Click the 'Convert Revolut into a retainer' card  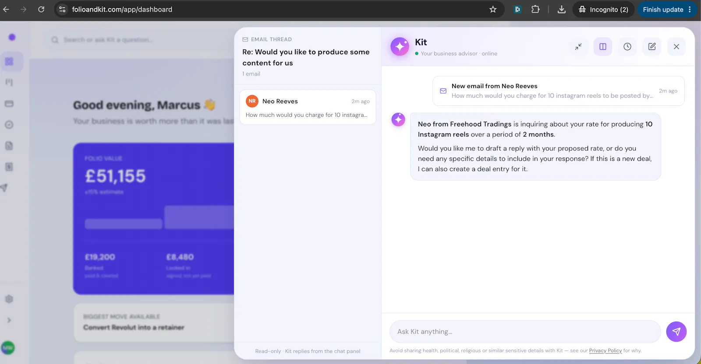[154, 322]
